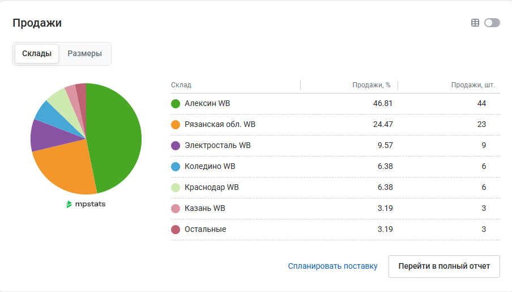
Task: Click the purple Электросталь WB legend dot
Action: [176, 146]
